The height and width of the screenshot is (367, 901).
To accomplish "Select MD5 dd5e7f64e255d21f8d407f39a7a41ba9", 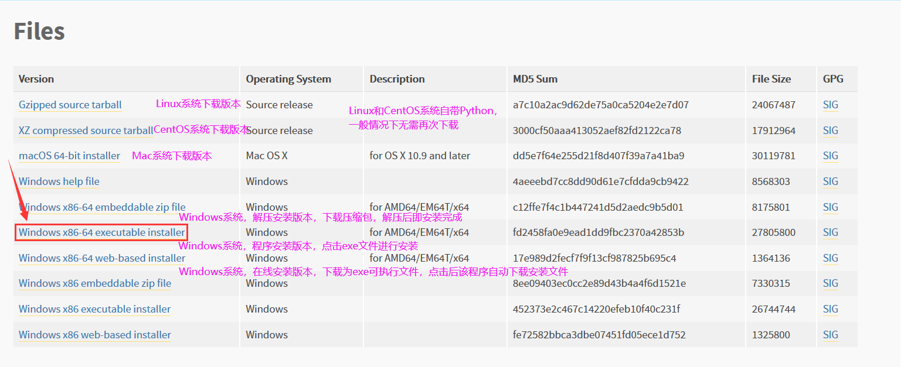I will pyautogui.click(x=599, y=156).
